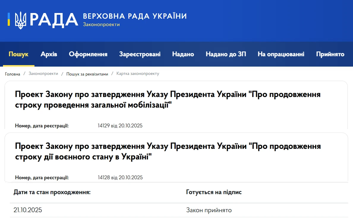Open the Верховна Рада України header title
This screenshot has width=353, height=219.
click(135, 16)
